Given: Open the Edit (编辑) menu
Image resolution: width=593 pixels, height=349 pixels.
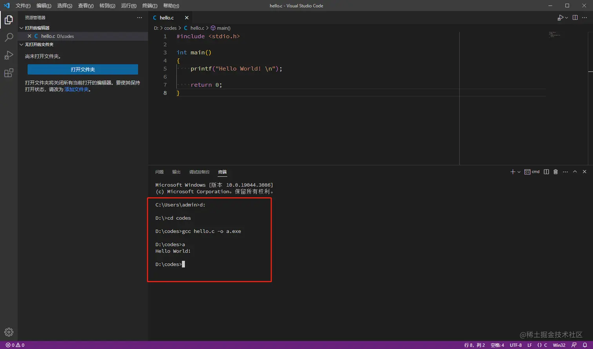Looking at the screenshot, I should [44, 5].
